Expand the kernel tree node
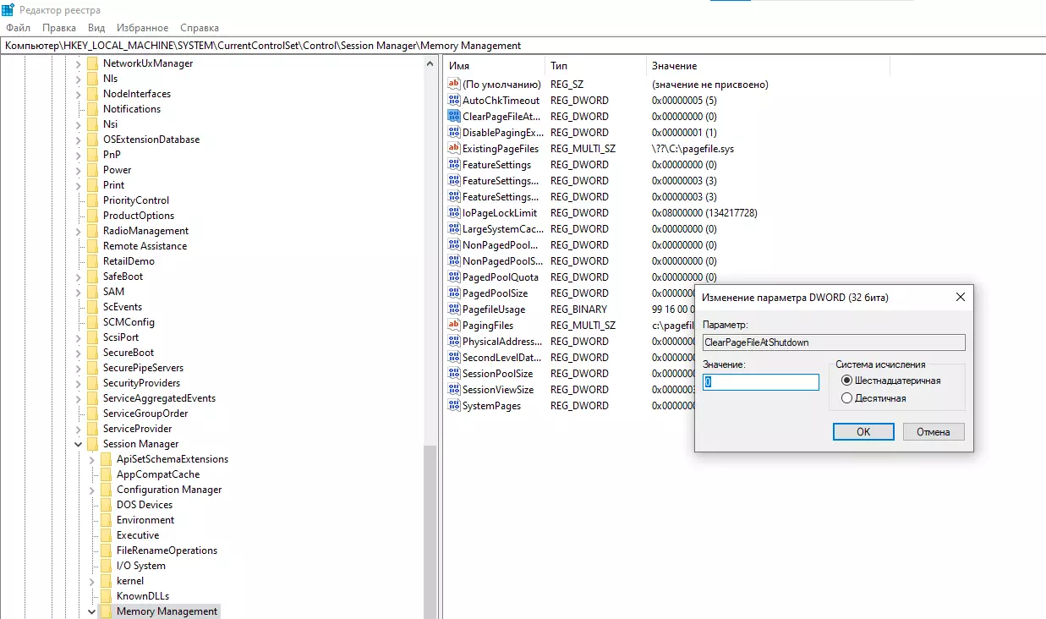The width and height of the screenshot is (1046, 619). point(92,581)
